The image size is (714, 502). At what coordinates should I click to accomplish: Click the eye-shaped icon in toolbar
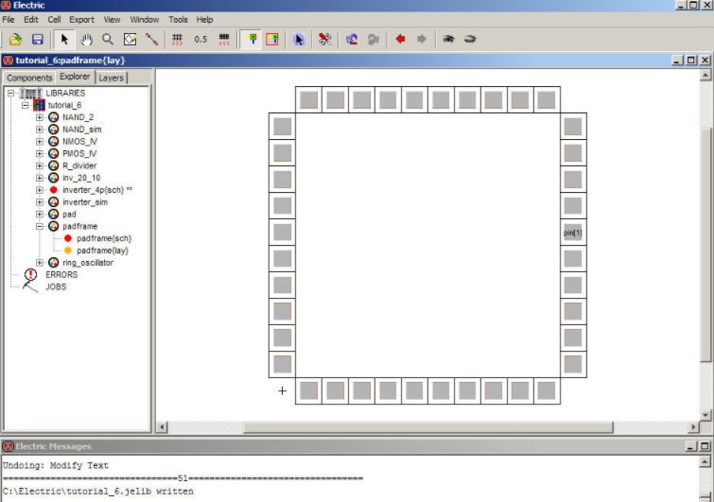tap(448, 40)
